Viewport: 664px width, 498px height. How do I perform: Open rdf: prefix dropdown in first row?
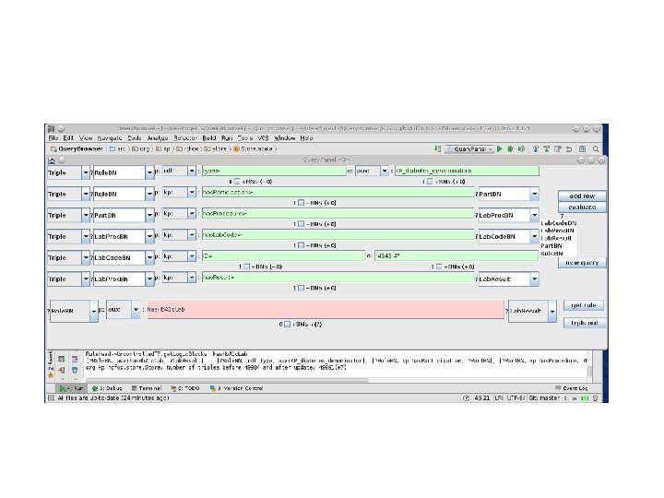point(192,171)
